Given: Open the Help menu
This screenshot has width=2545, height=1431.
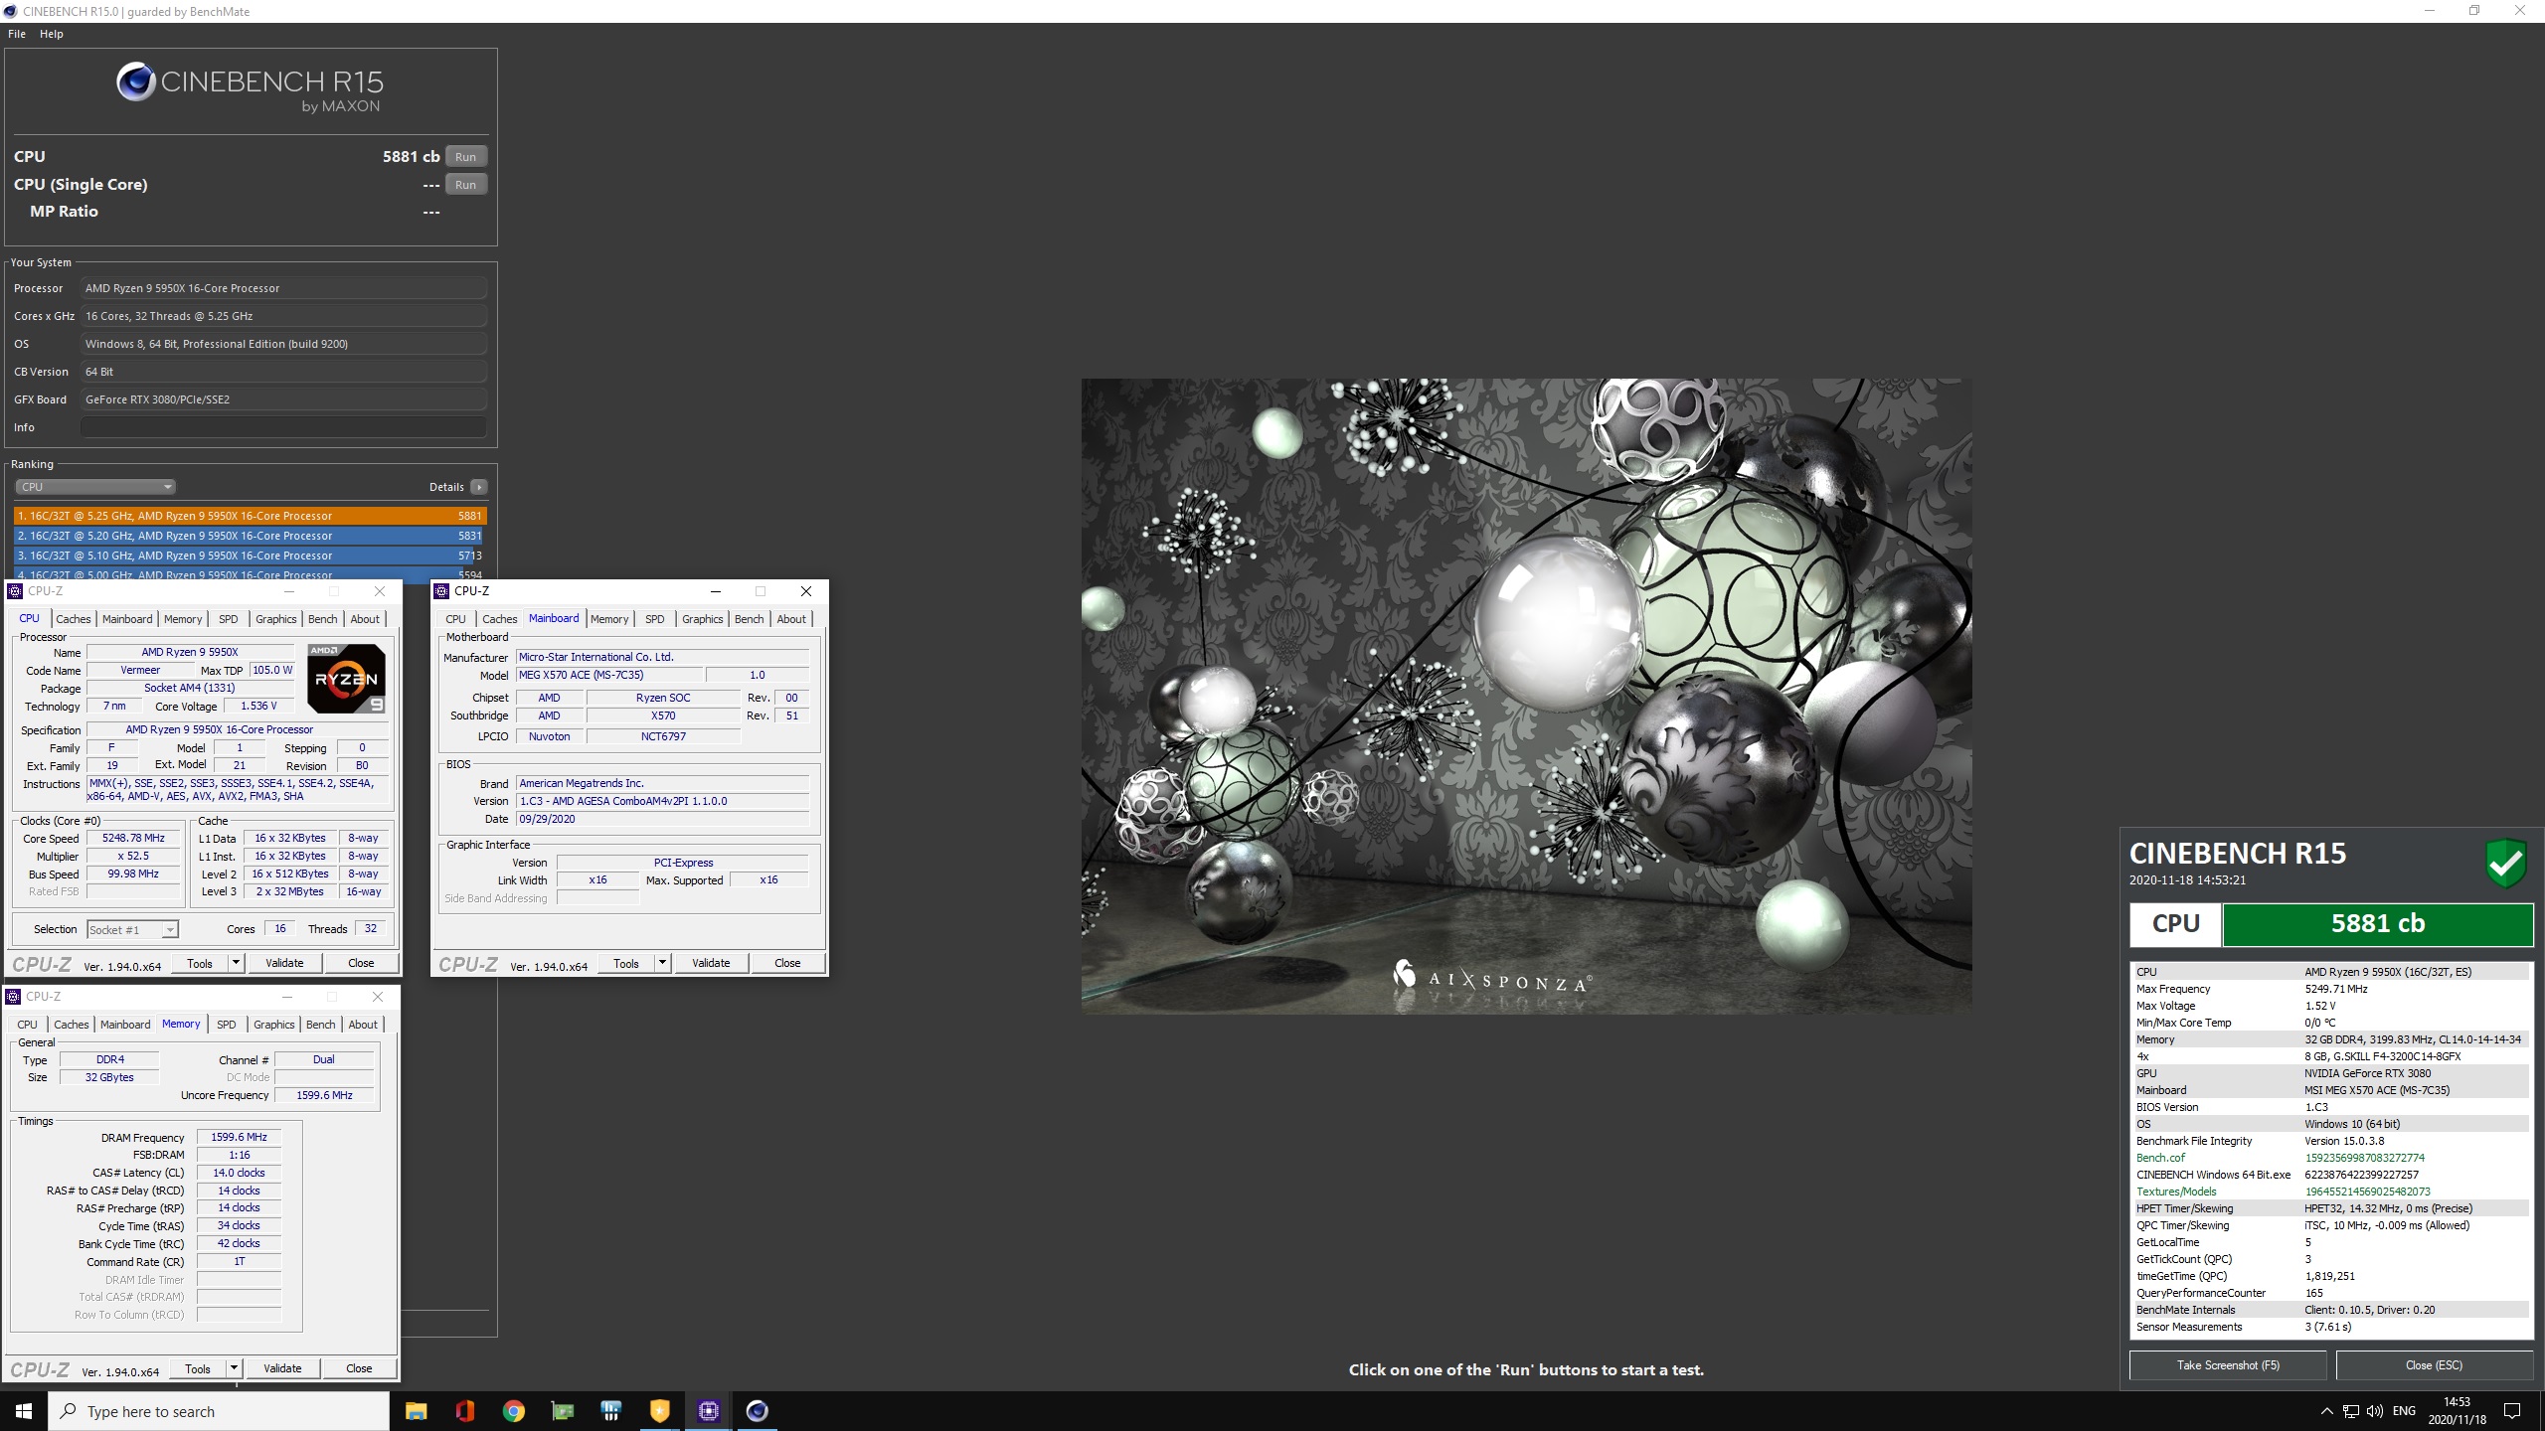Looking at the screenshot, I should 52,34.
